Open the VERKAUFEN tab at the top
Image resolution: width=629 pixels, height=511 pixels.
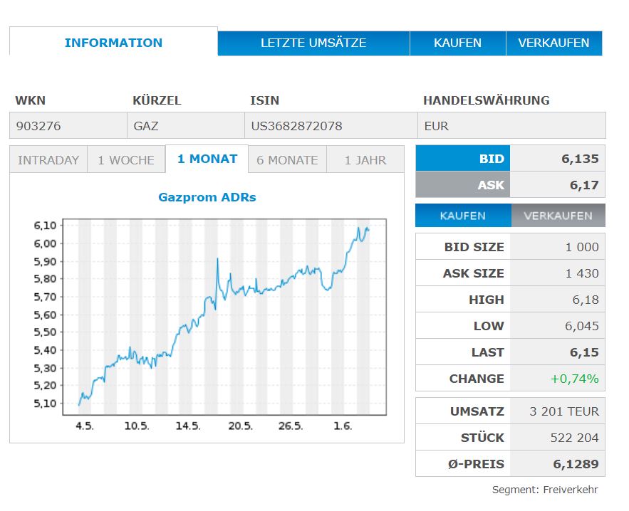(x=555, y=43)
